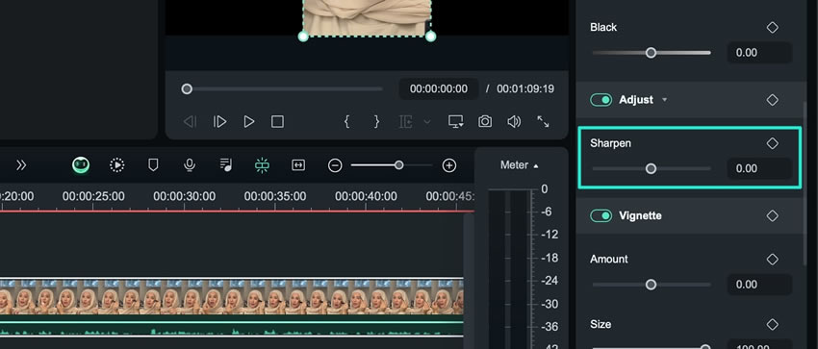Step back one frame in the preview
Image resolution: width=818 pixels, height=349 pixels.
click(190, 122)
